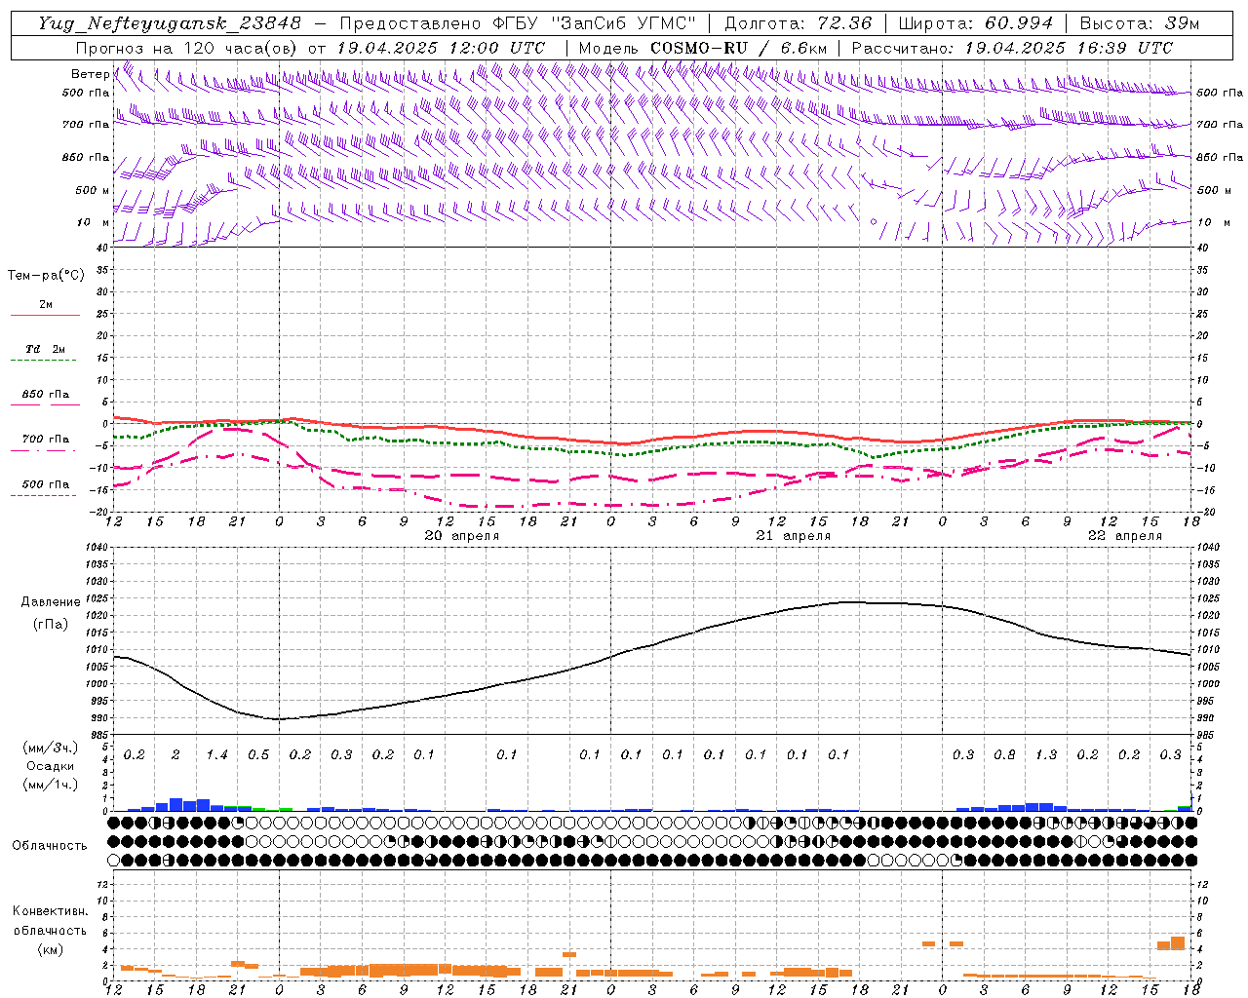Click the Ветер wind panel label
1248x998 pixels.
[x=90, y=74]
